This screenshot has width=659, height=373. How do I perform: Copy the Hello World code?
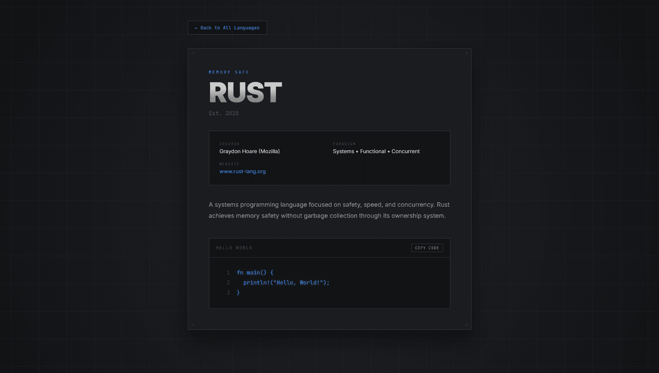[427, 248]
